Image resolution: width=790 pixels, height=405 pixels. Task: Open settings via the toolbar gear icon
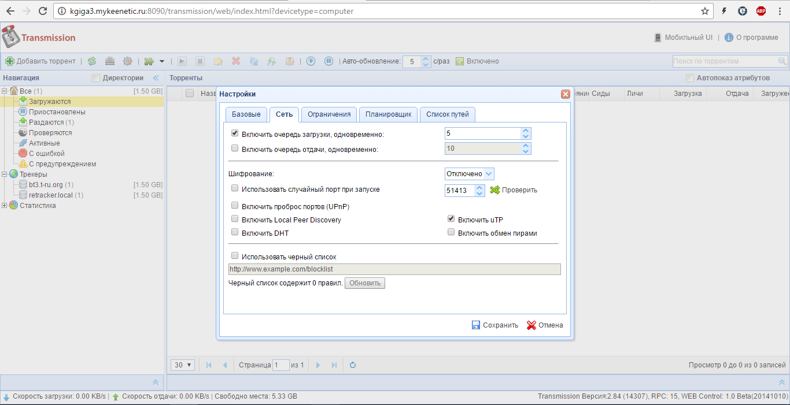tap(127, 61)
